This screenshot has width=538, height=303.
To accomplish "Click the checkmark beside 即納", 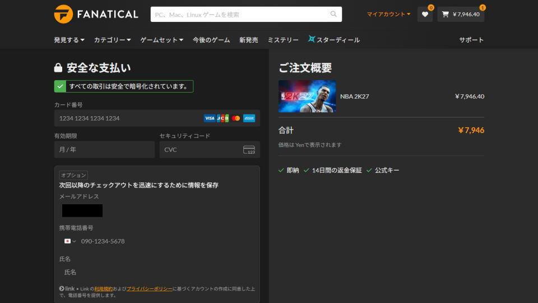I will pyautogui.click(x=281, y=170).
